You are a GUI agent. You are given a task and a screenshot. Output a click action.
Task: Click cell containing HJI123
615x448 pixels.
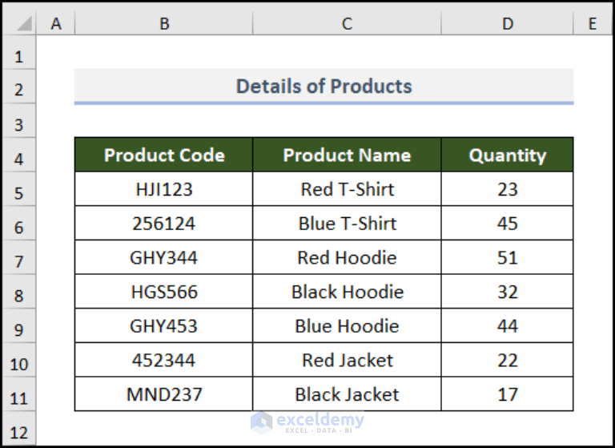[164, 189]
